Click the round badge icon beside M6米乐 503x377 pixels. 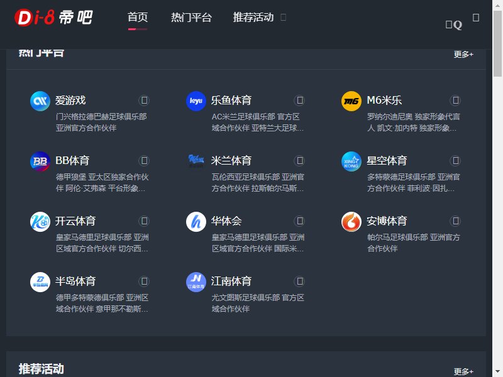(455, 101)
